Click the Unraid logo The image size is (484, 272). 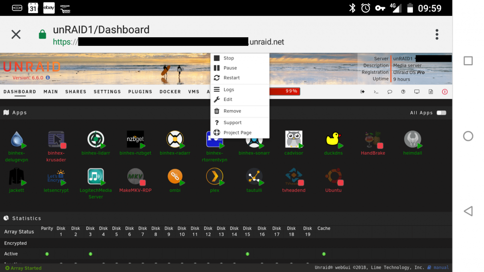(32, 67)
